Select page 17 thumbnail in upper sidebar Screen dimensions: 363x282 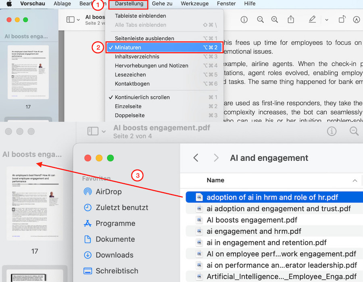click(x=28, y=72)
